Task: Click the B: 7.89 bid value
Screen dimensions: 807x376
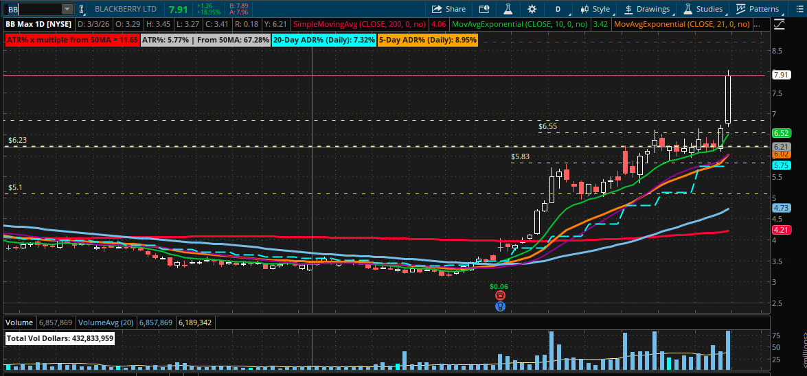Action: [x=239, y=5]
